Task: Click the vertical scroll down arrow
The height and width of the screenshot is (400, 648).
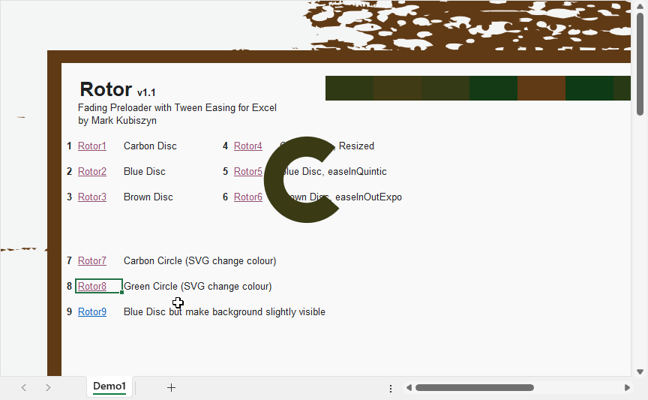Action: [640, 371]
